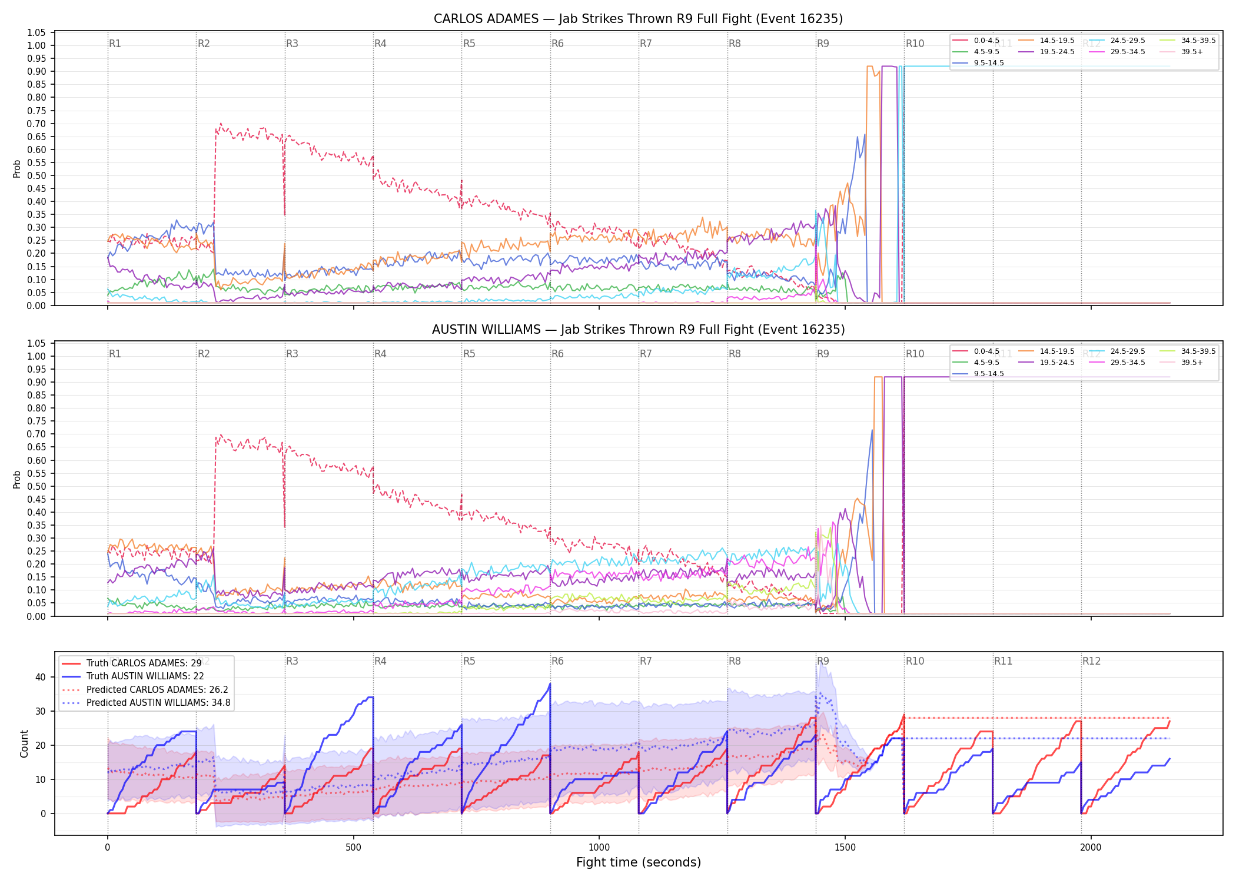Click 24.5-29.5 legend entry in Adames chart

[1118, 41]
